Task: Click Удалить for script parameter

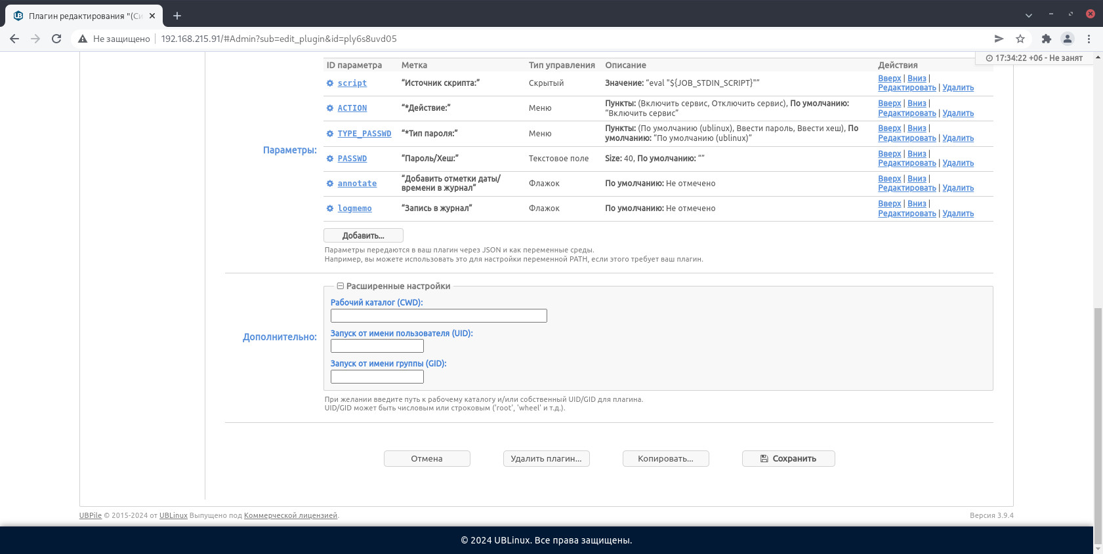Action: tap(958, 87)
